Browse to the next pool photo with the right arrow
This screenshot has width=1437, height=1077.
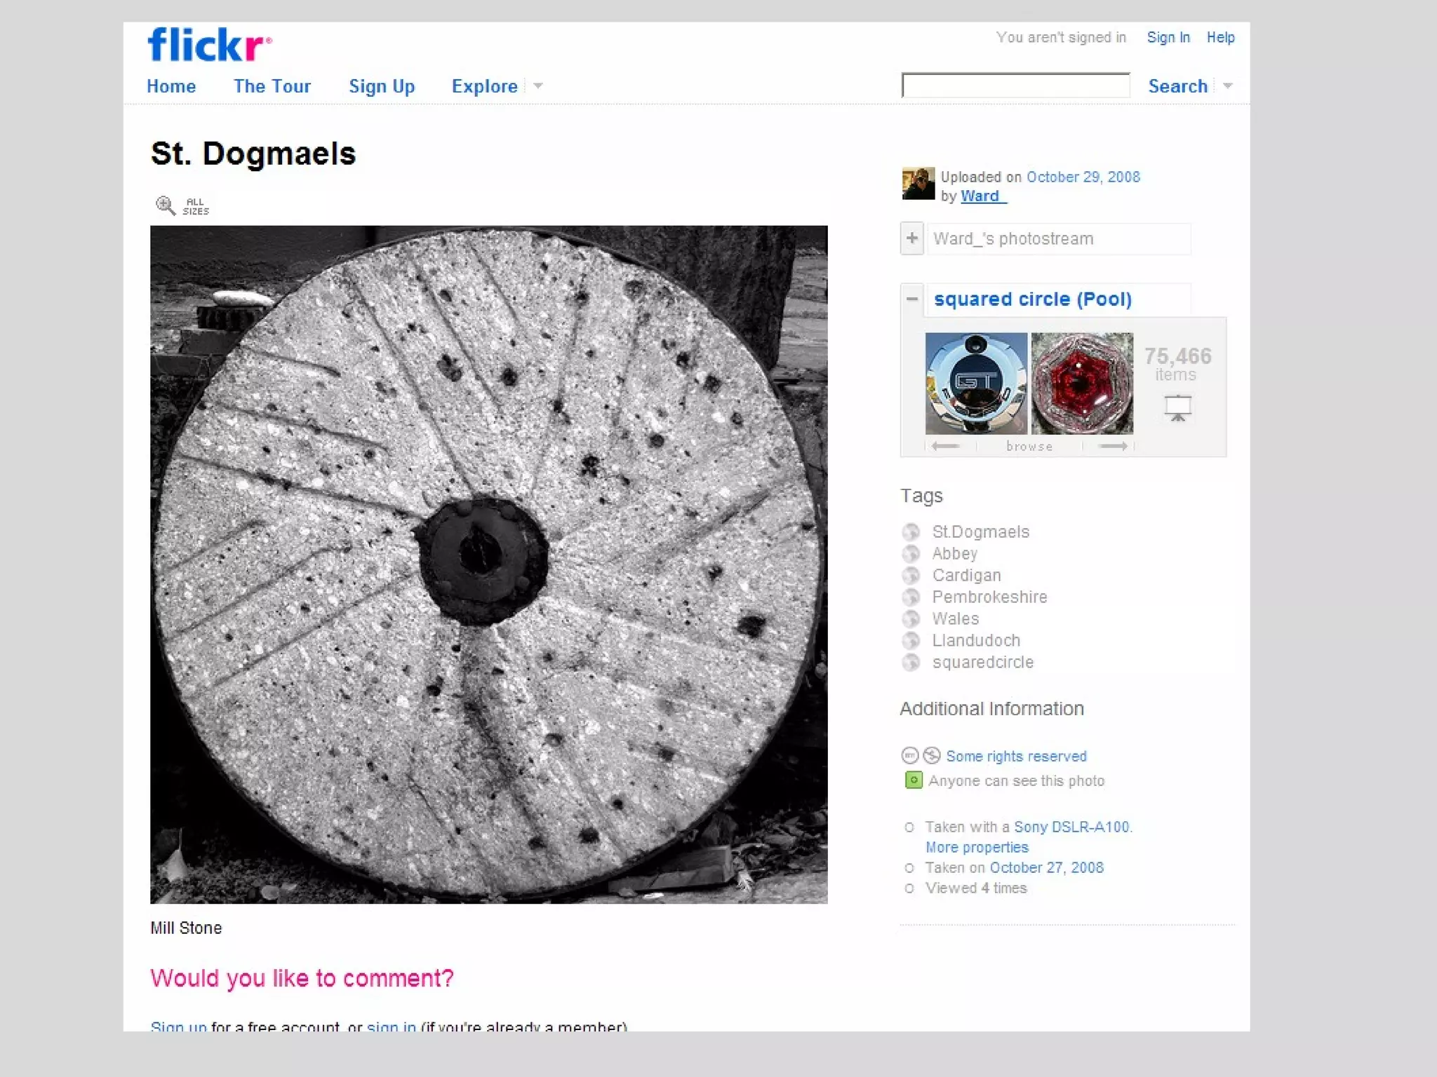1113,446
